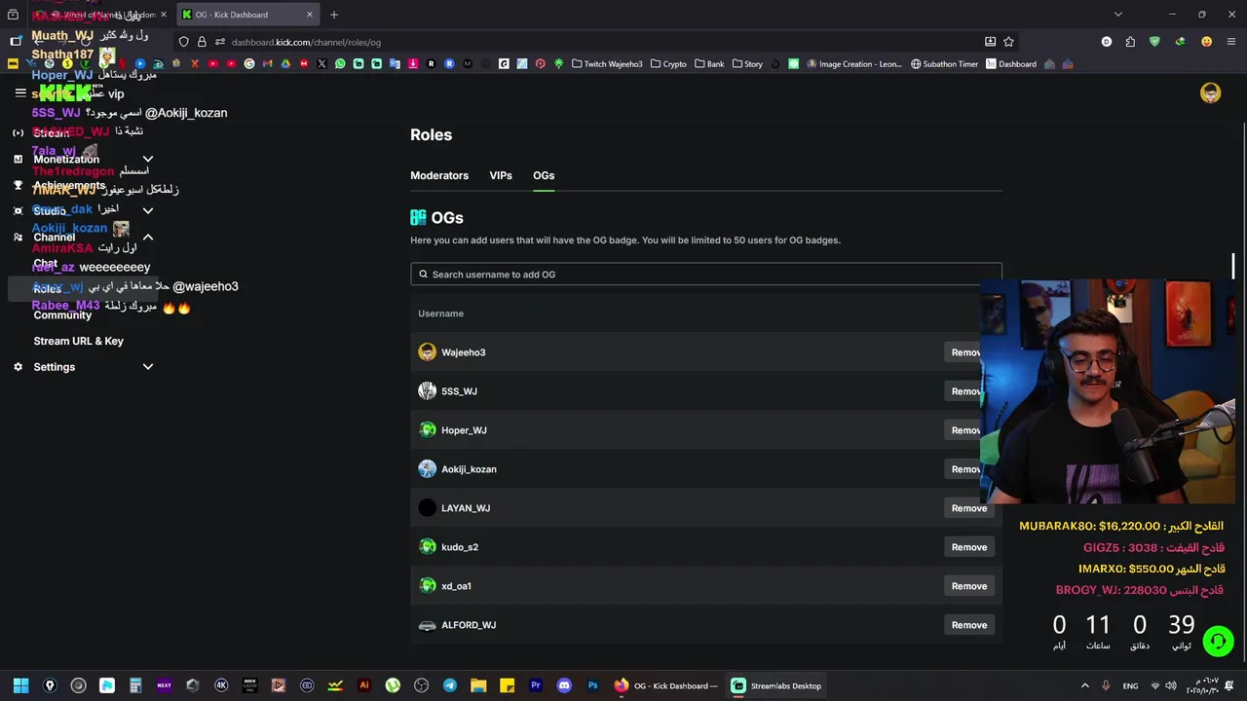Click the Firefox taskbar icon

[622, 685]
